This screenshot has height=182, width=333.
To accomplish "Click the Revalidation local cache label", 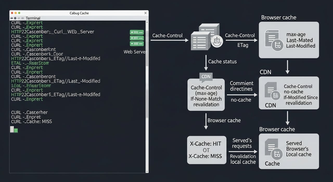I will pos(243,159).
